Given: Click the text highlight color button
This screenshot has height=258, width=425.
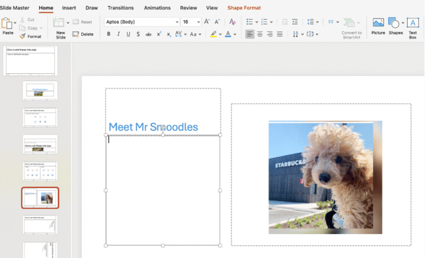Looking at the screenshot, I should pos(213,34).
